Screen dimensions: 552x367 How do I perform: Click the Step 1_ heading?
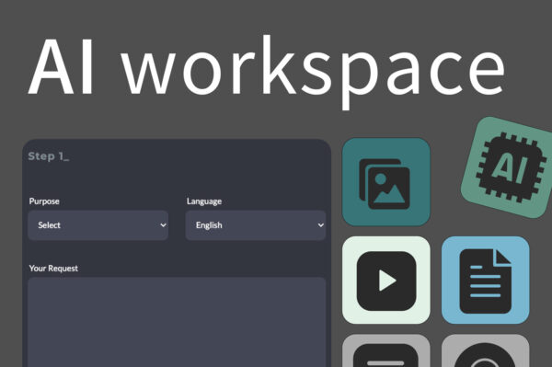[49, 156]
